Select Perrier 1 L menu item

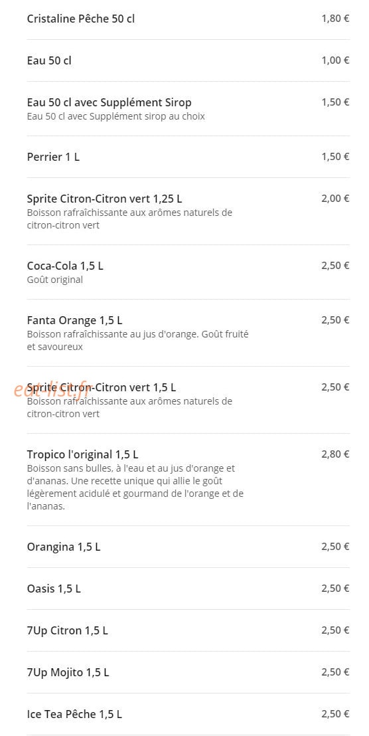[x=188, y=157]
